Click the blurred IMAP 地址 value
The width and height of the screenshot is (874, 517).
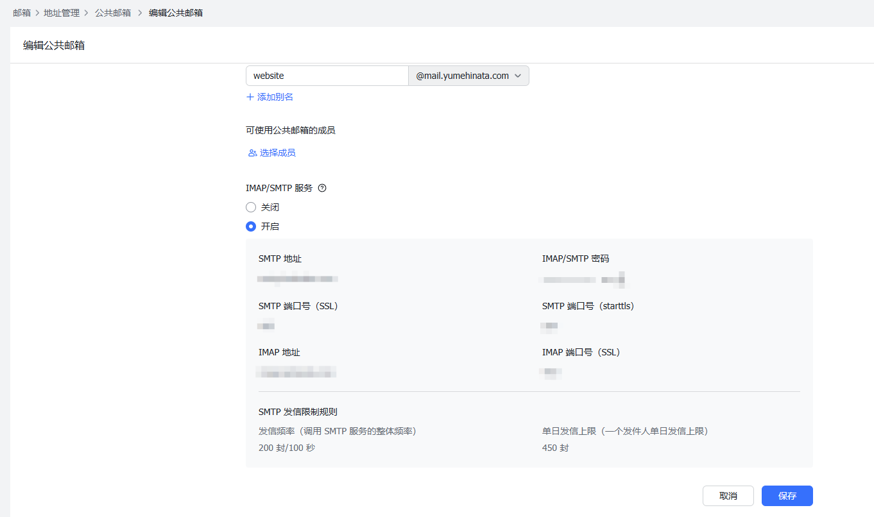[x=296, y=372]
